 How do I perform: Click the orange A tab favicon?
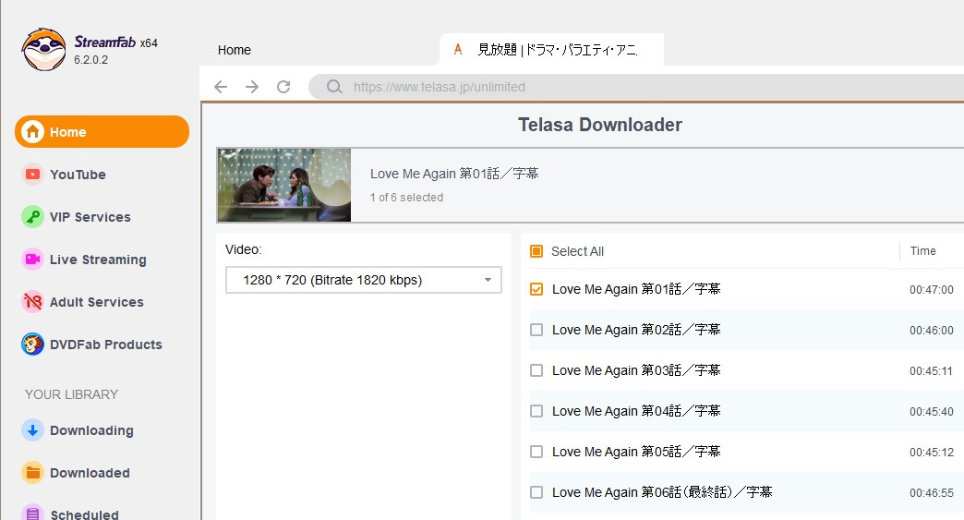click(457, 49)
